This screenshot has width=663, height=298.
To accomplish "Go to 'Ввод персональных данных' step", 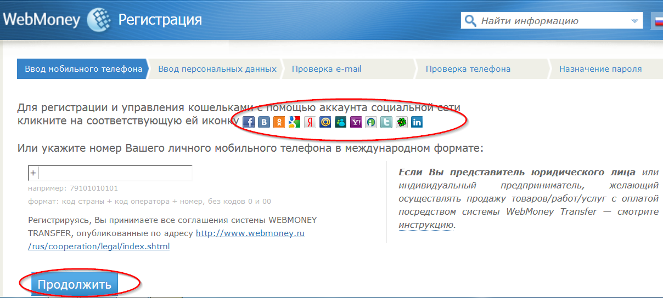I will (x=217, y=69).
